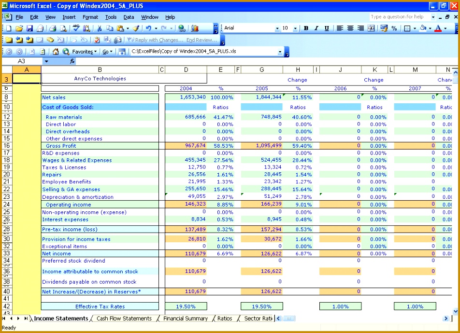The image size is (460, 333).
Task: Select column G header
Action: point(262,70)
